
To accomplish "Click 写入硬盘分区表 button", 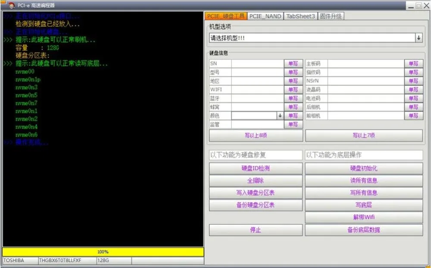I will click(x=256, y=193).
